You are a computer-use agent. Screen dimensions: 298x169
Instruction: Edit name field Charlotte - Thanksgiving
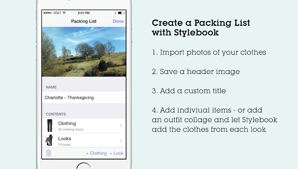coord(84,98)
